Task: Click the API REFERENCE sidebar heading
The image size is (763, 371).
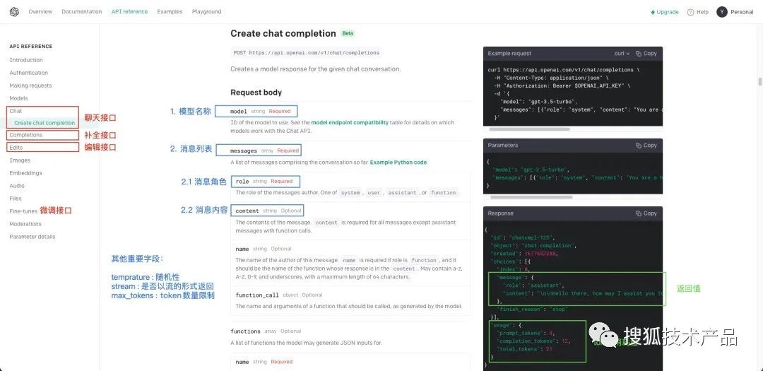Action: (30, 47)
